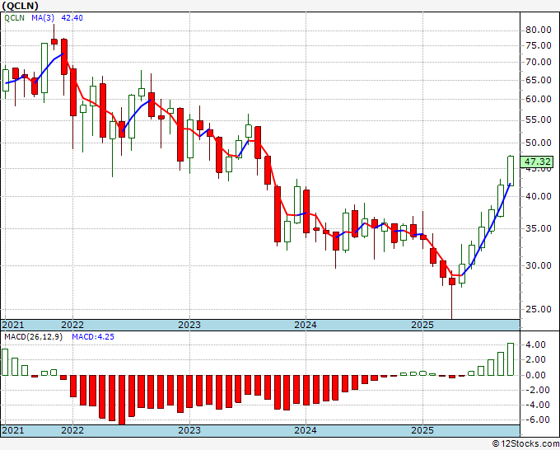Click 2025 on the price chart timeline
The width and height of the screenshot is (560, 450).
tap(422, 325)
